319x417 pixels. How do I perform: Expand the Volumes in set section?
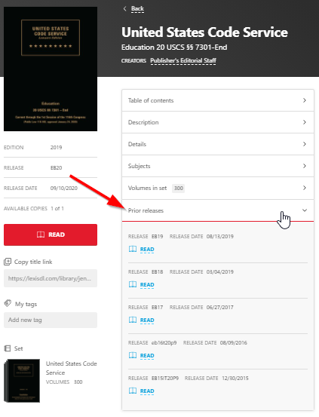(218, 188)
